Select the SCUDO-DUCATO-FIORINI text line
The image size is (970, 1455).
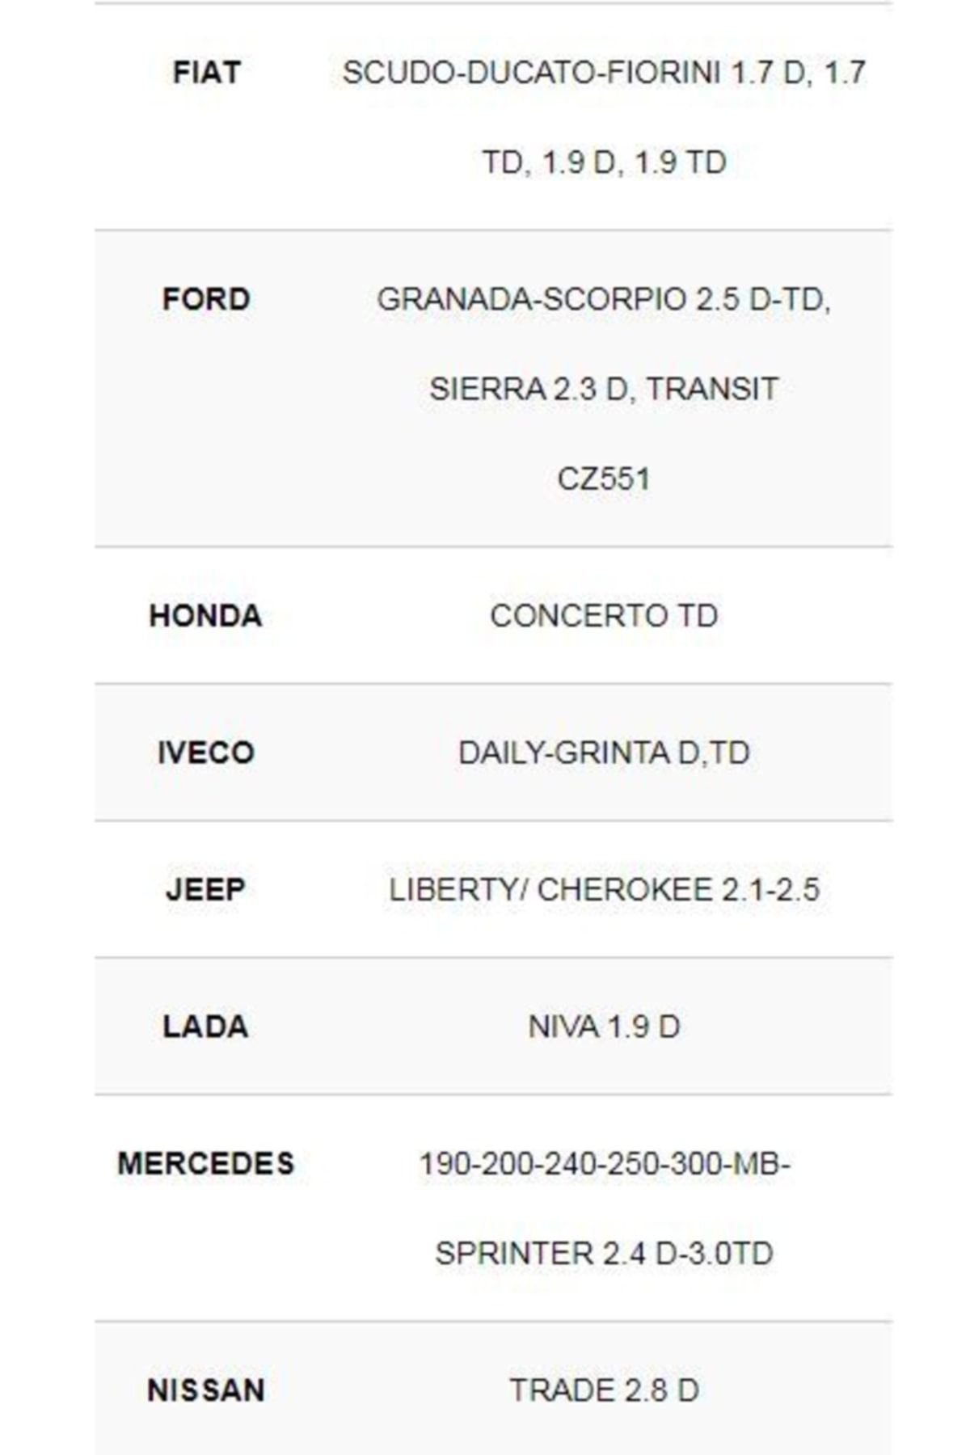tap(603, 73)
